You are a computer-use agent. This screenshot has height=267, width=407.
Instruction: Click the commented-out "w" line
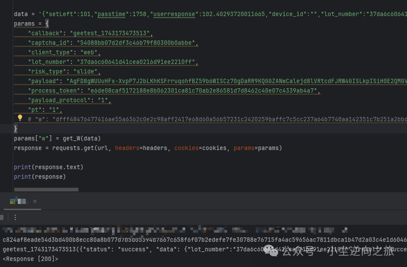217,120
